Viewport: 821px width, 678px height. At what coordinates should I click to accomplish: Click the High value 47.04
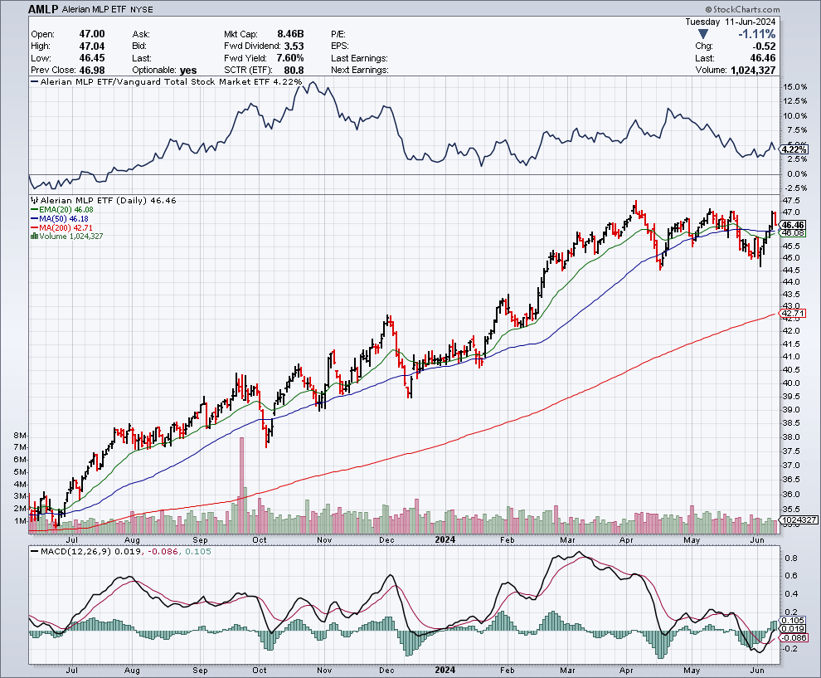pos(91,46)
